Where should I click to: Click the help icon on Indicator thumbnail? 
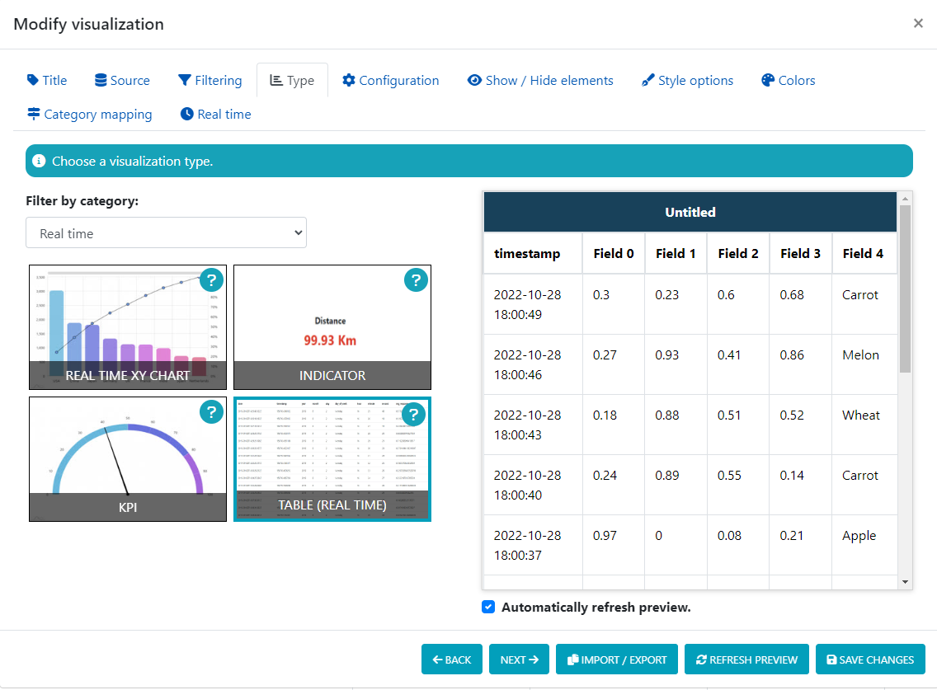(416, 279)
